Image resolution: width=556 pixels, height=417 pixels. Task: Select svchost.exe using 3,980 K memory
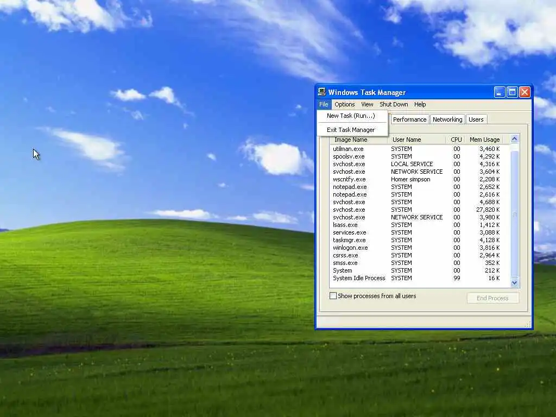point(416,217)
